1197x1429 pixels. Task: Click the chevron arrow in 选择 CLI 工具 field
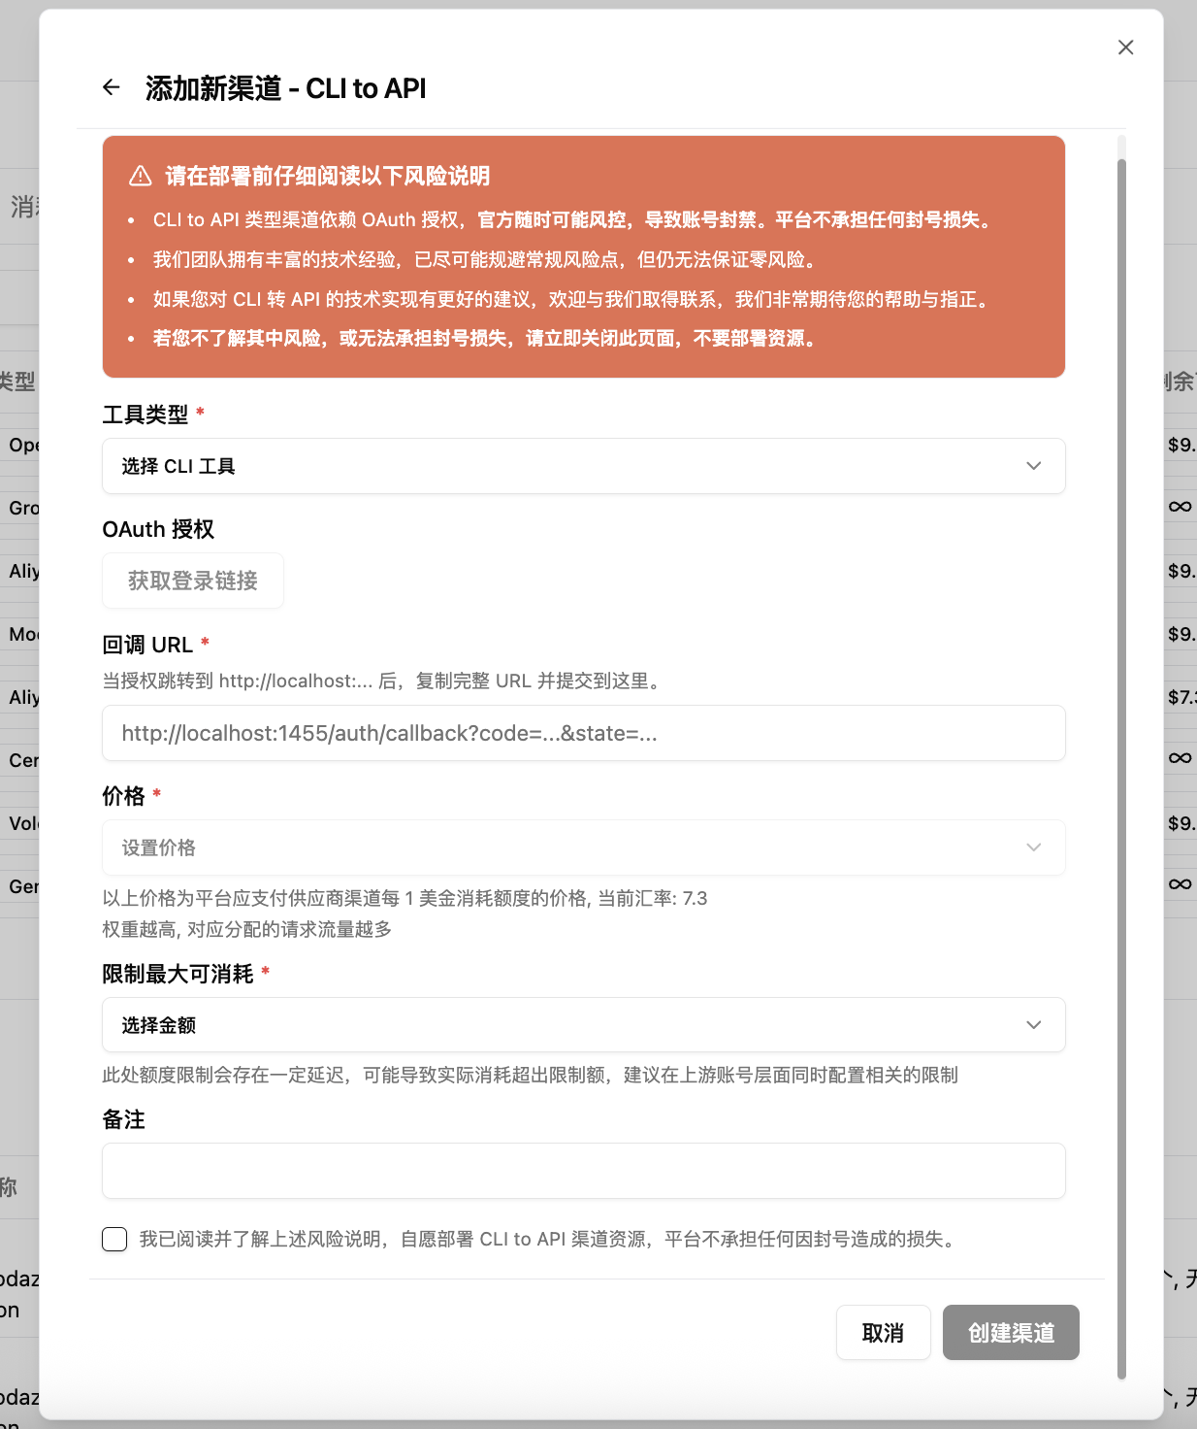tap(1033, 466)
